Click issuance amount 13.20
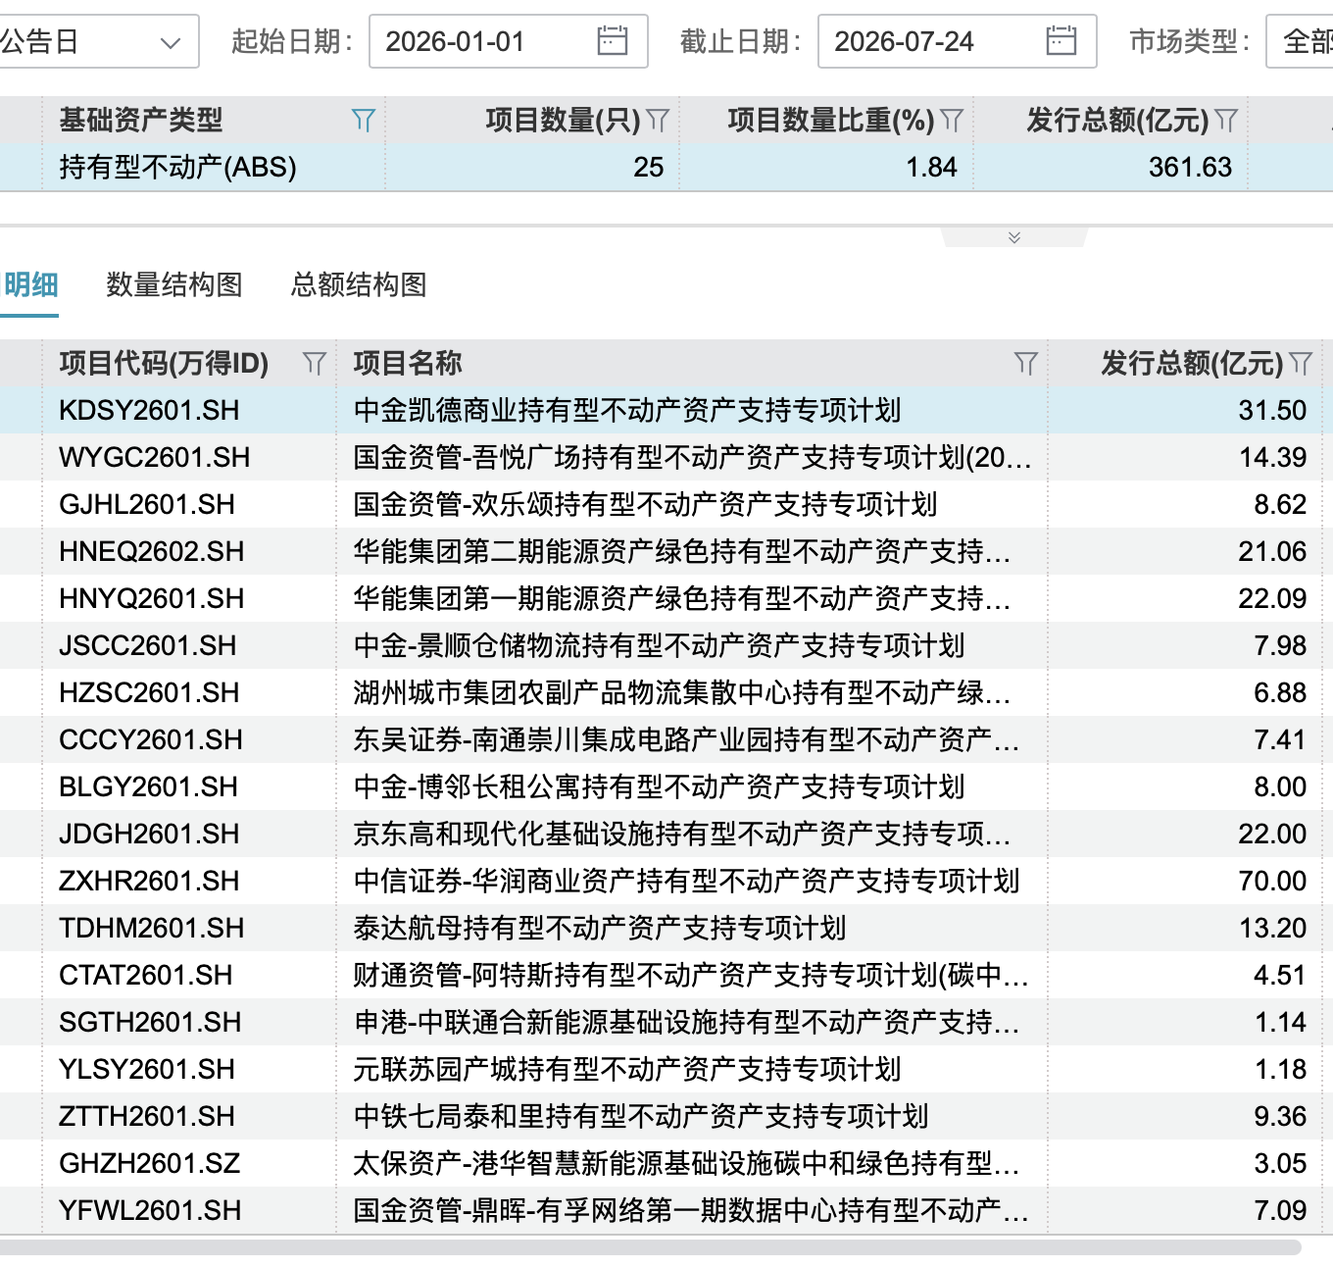 [x=1272, y=929]
